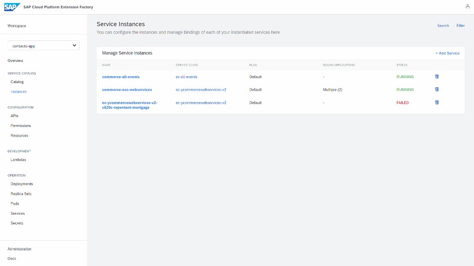Click Default plan of commerce-all-events

255,77
